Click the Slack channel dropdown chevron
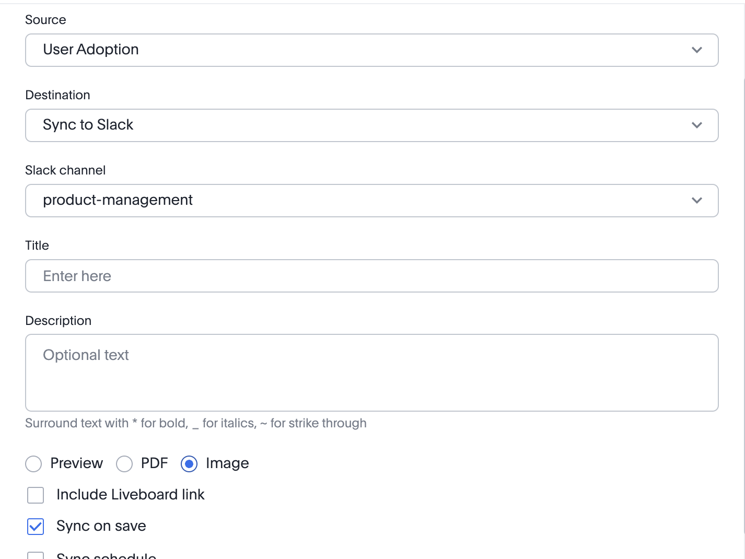The width and height of the screenshot is (745, 559). (x=696, y=201)
